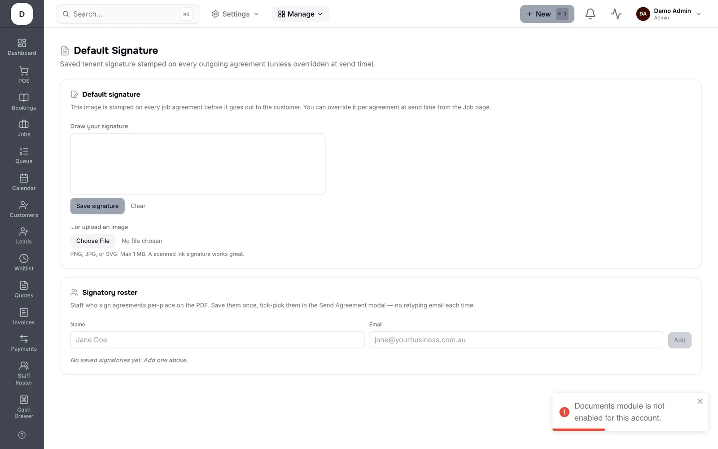Select Staff Roster in the sidebar
The width and height of the screenshot is (718, 449).
(x=24, y=374)
